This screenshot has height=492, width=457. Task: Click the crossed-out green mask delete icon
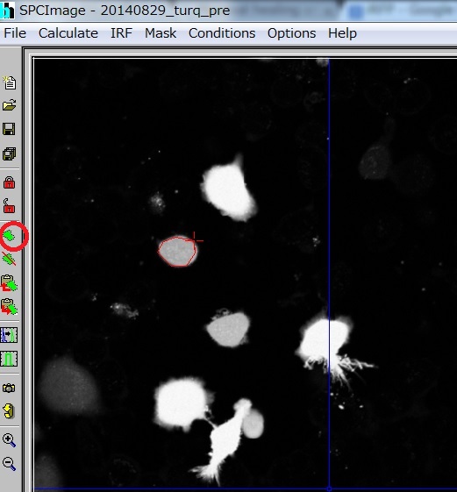point(9,259)
